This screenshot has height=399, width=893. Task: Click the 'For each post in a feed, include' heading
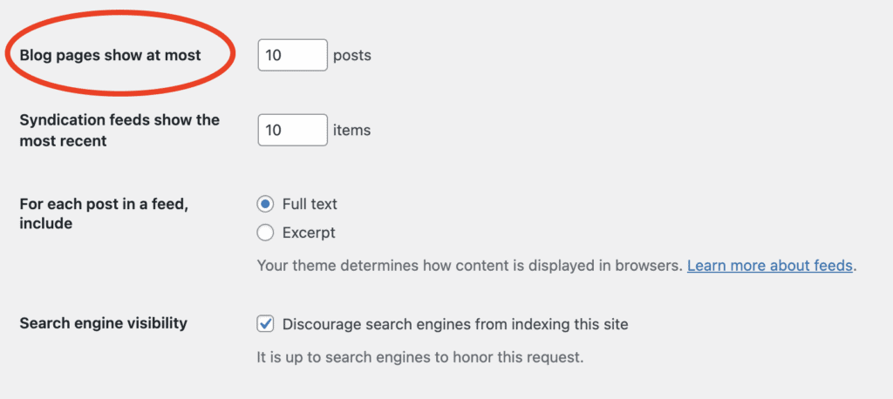(x=105, y=213)
